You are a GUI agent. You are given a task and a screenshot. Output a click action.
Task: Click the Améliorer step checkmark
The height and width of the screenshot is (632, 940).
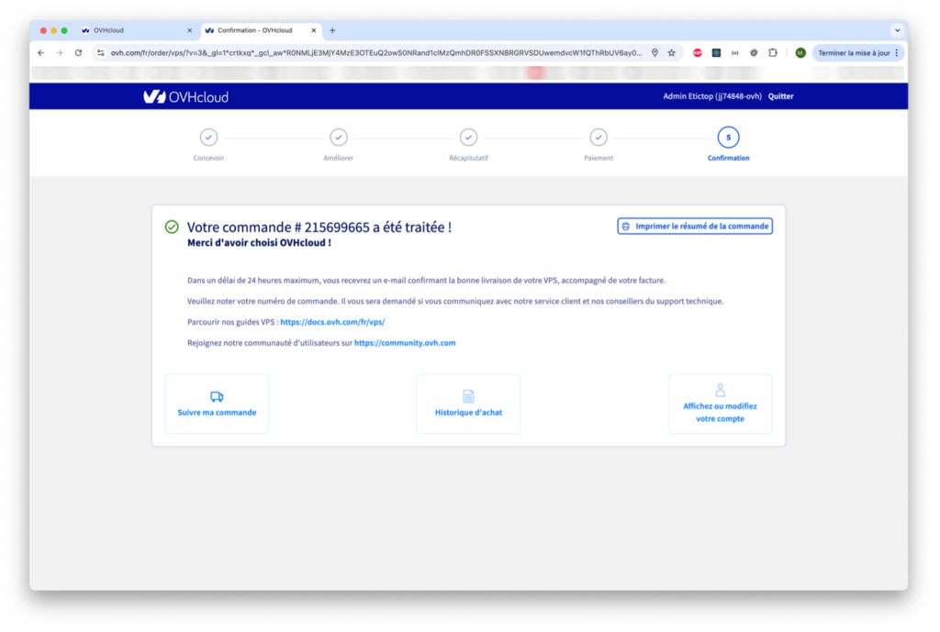click(x=339, y=138)
